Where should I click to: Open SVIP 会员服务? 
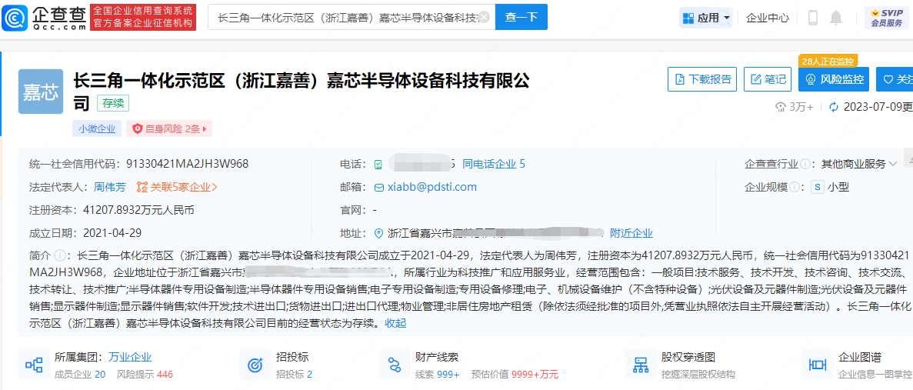click(x=886, y=18)
